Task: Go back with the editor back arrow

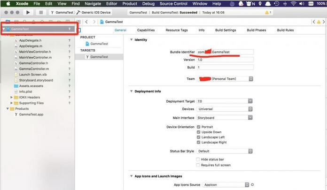Action: (86, 22)
